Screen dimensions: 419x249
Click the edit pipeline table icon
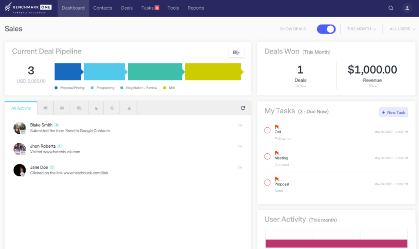[x=236, y=53]
